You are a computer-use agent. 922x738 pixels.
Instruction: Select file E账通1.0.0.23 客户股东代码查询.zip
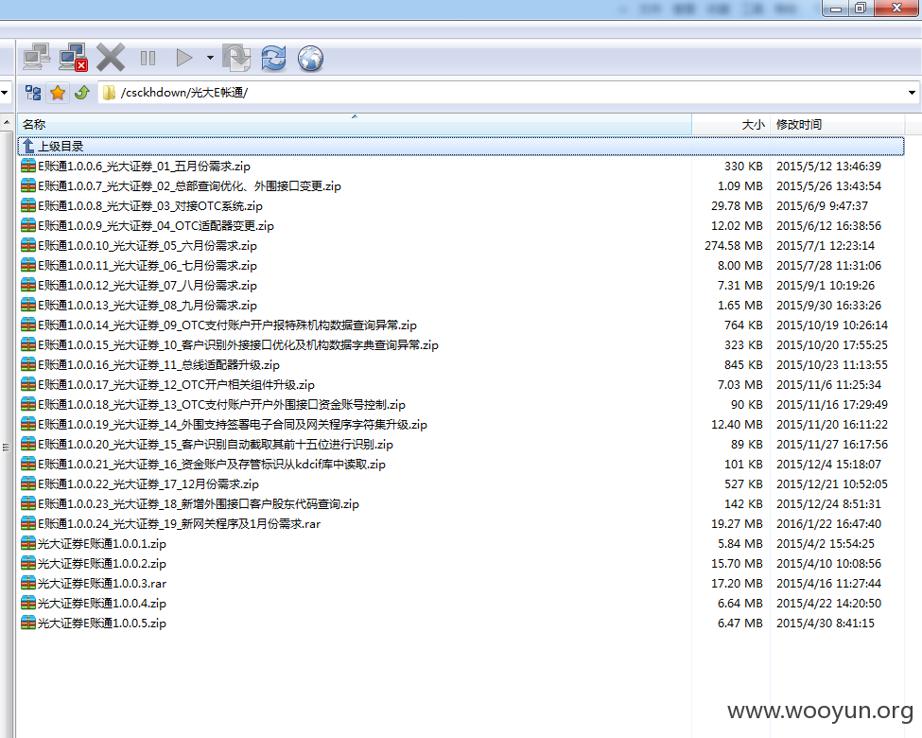click(x=190, y=504)
